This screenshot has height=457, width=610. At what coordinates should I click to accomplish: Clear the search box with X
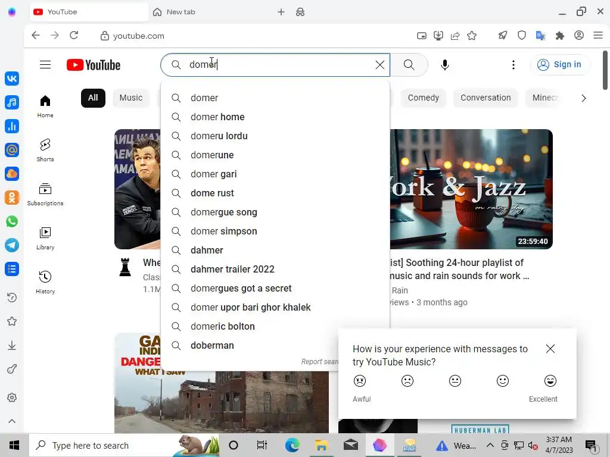(379, 65)
